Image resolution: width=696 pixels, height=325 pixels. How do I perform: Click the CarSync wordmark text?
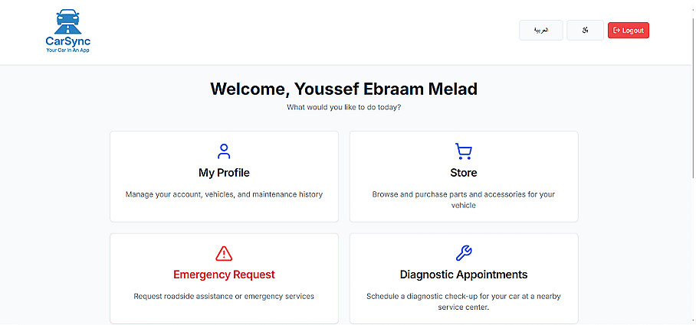point(68,41)
